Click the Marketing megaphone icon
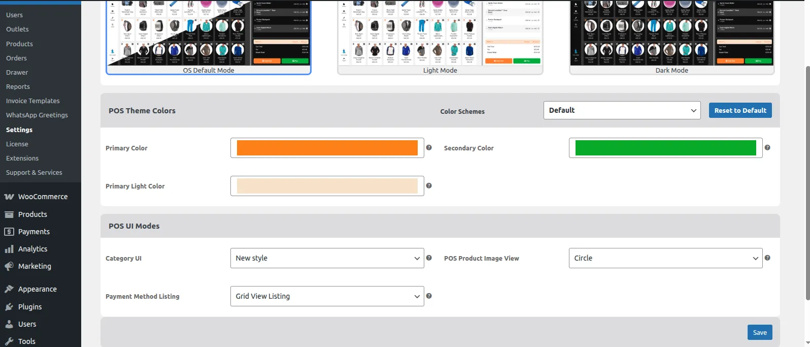The width and height of the screenshot is (810, 347). 9,266
